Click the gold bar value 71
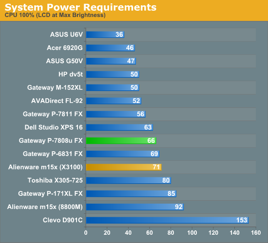The width and height of the screenshot is (268, 243). pyautogui.click(x=156, y=167)
